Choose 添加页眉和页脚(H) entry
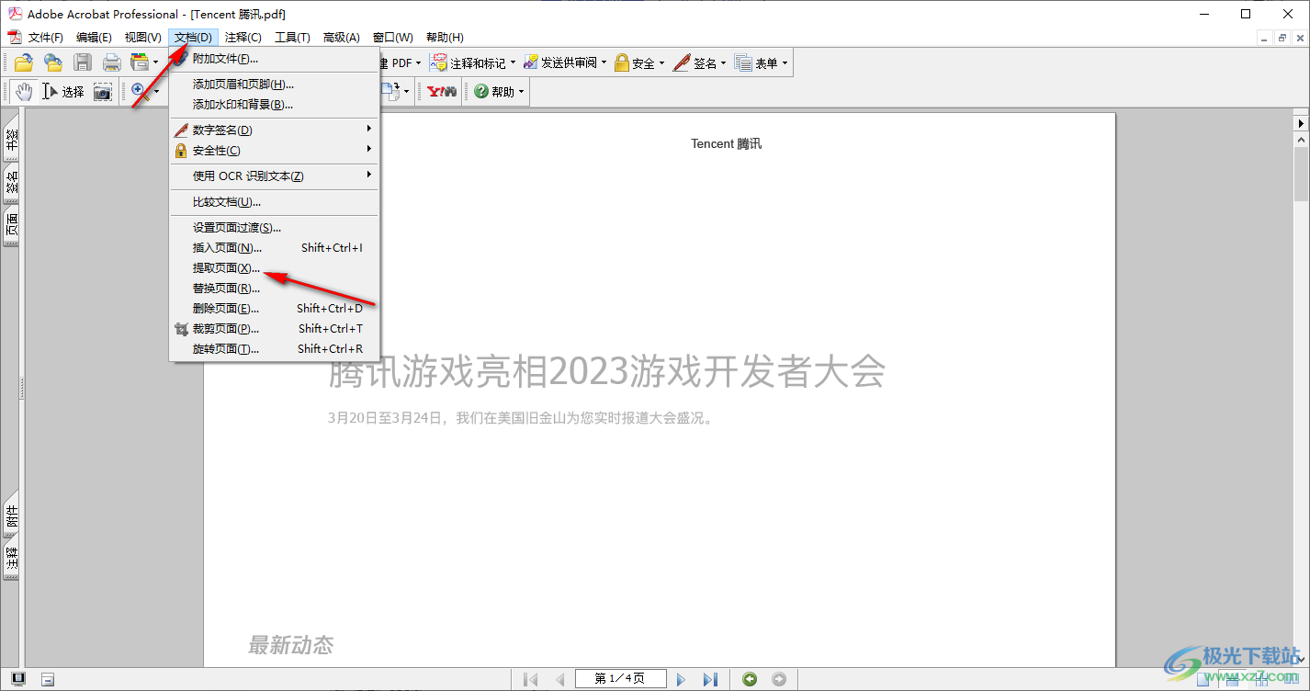Screen dimensions: 1310x691 275,85
